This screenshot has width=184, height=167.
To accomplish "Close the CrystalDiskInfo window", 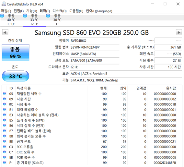I will [x=178, y=4].
